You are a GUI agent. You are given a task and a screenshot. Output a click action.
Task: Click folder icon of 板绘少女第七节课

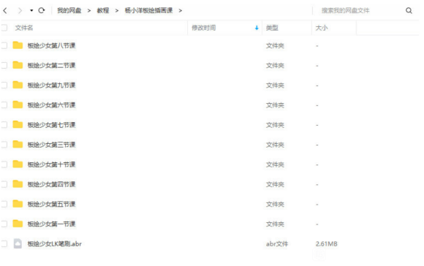point(18,124)
